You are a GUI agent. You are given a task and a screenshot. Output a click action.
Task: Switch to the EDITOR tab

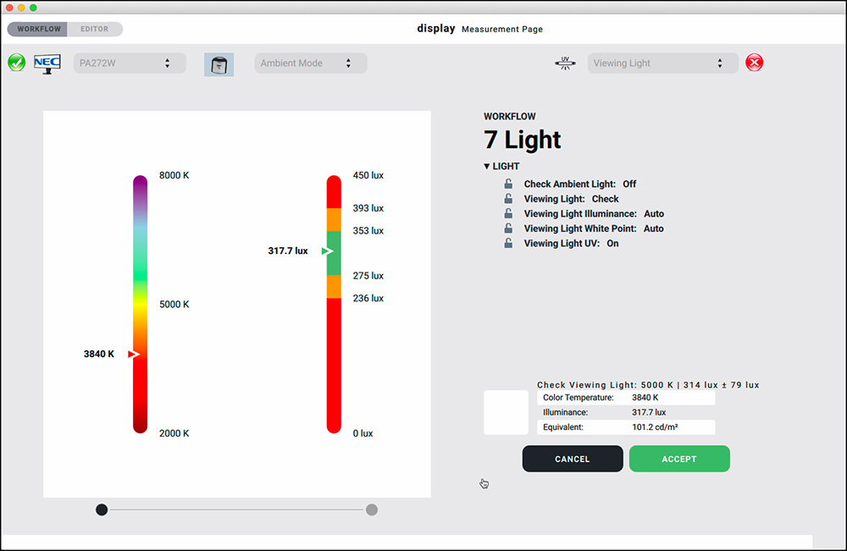[x=95, y=29]
